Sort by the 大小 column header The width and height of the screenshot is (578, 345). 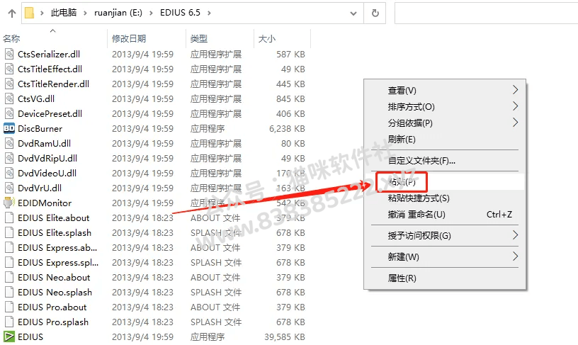tap(267, 39)
